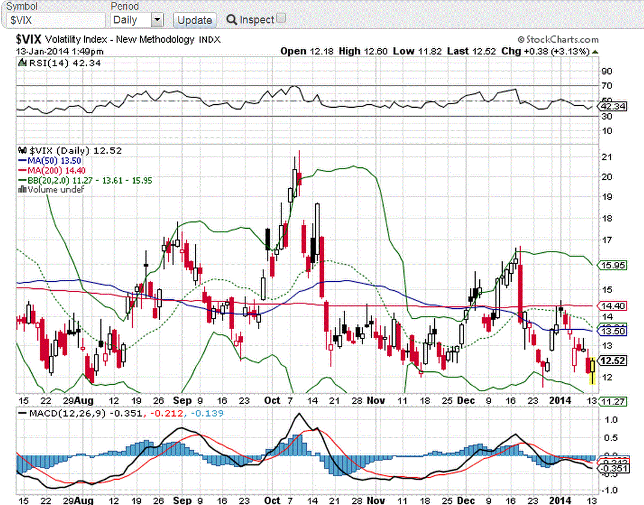Click the RSI(14) indicator icon
This screenshot has height=505, width=644.
[x=22, y=63]
